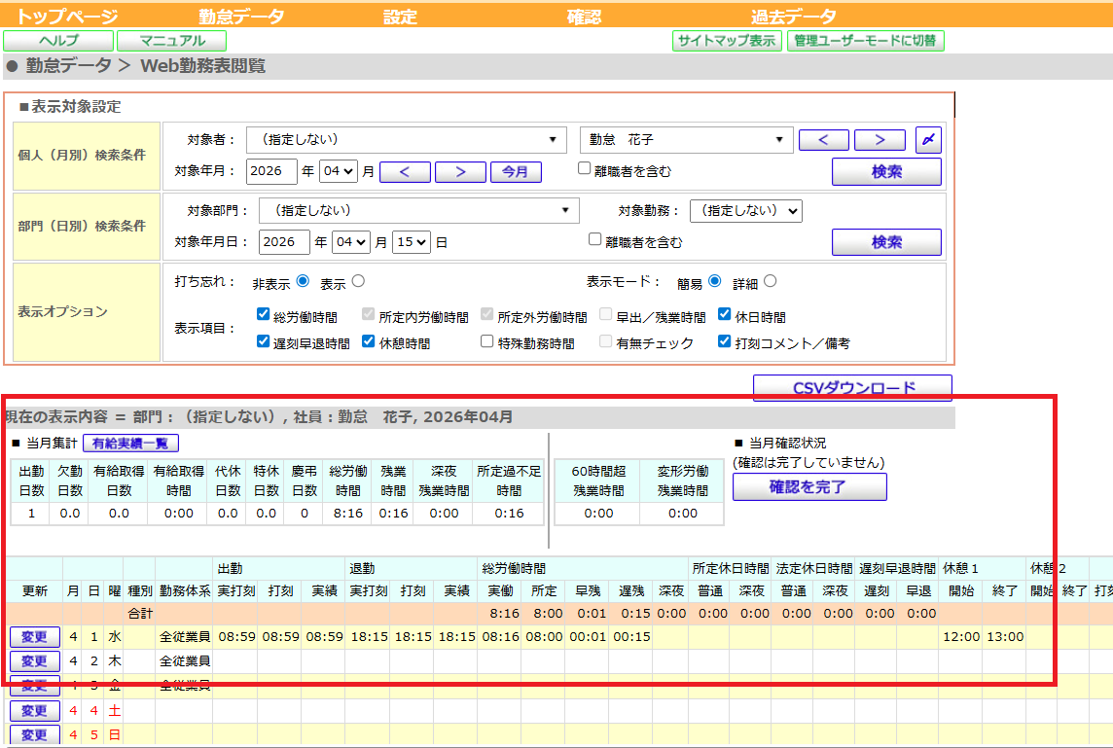The width and height of the screenshot is (1113, 748).
Task: Toggle the 休憩時間 checkbox
Action: tap(369, 342)
